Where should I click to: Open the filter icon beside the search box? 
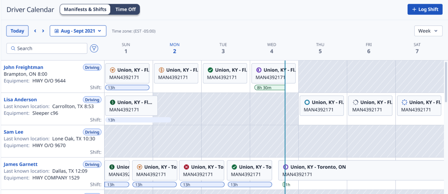click(94, 48)
